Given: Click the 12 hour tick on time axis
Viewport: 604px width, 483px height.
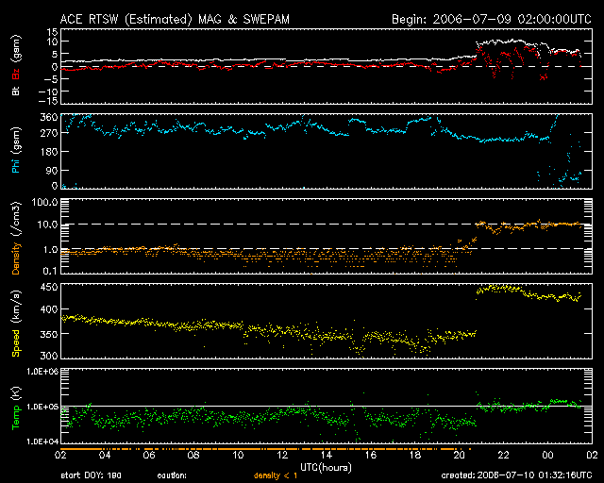Looking at the screenshot, I should point(282,455).
